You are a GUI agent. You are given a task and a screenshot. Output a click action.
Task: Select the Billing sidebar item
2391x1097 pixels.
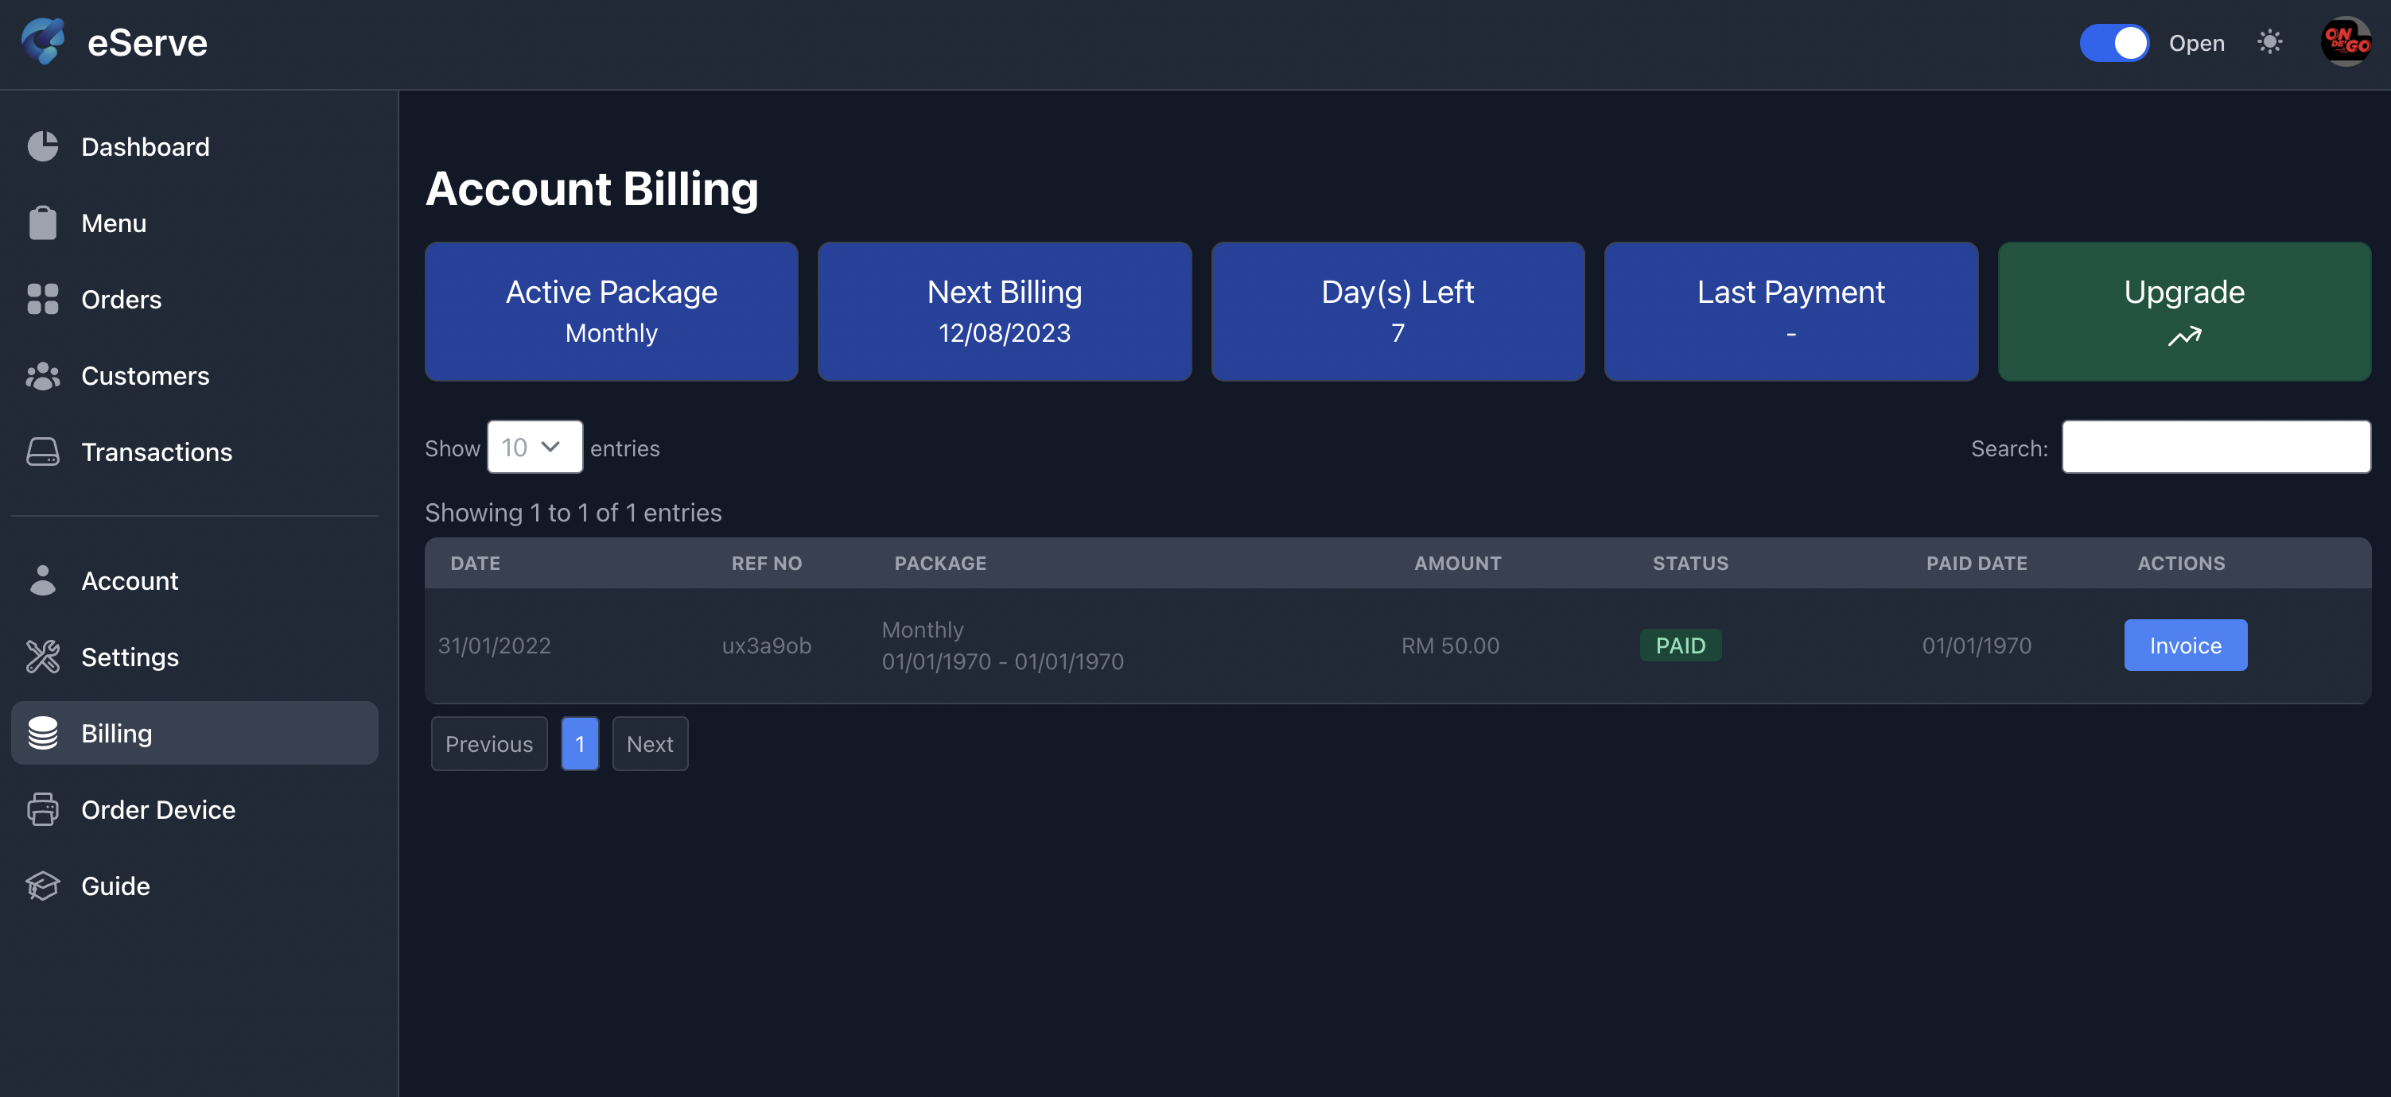click(x=117, y=734)
